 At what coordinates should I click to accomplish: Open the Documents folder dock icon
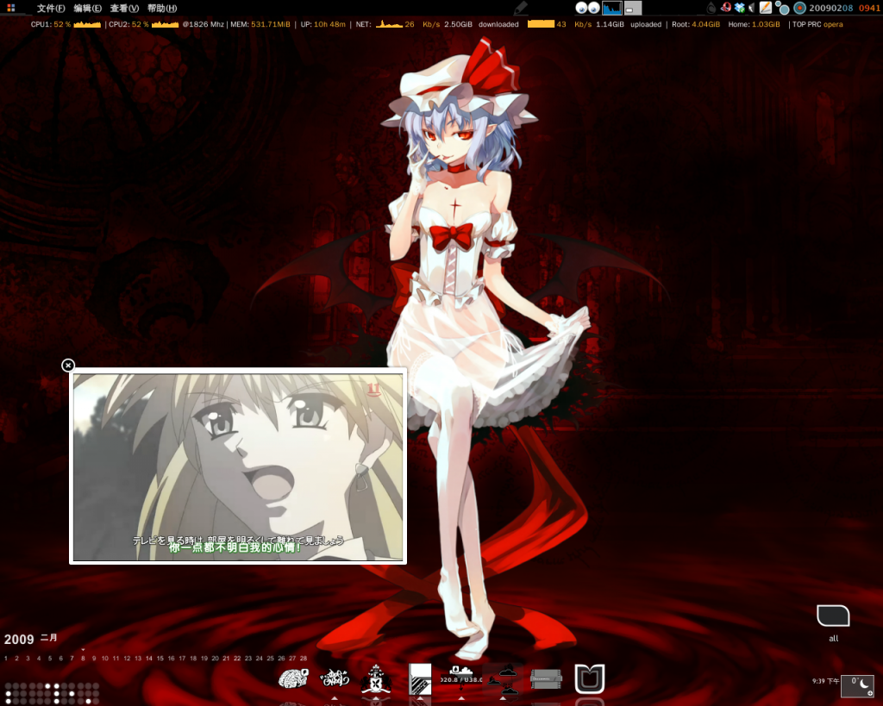pyautogui.click(x=546, y=679)
